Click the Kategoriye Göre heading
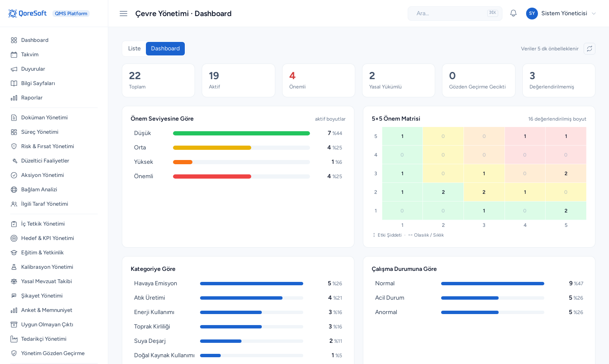The width and height of the screenshot is (609, 364). [x=153, y=269]
